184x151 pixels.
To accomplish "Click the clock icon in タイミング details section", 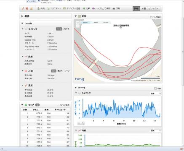I will tap(26, 29).
